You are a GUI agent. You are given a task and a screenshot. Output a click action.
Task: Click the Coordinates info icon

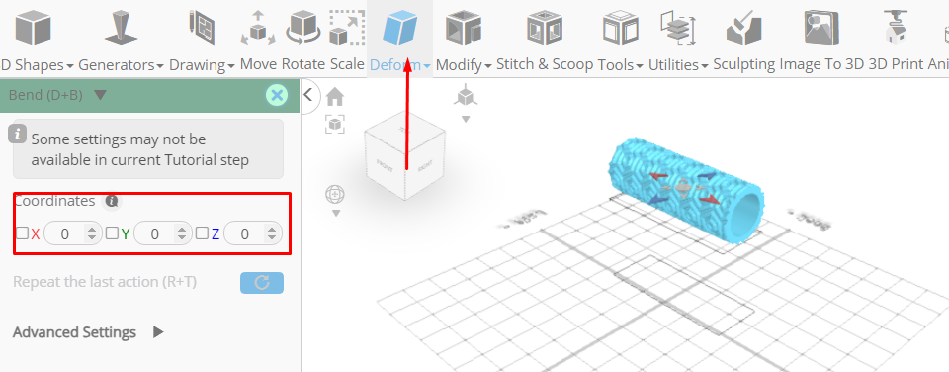coord(111,201)
